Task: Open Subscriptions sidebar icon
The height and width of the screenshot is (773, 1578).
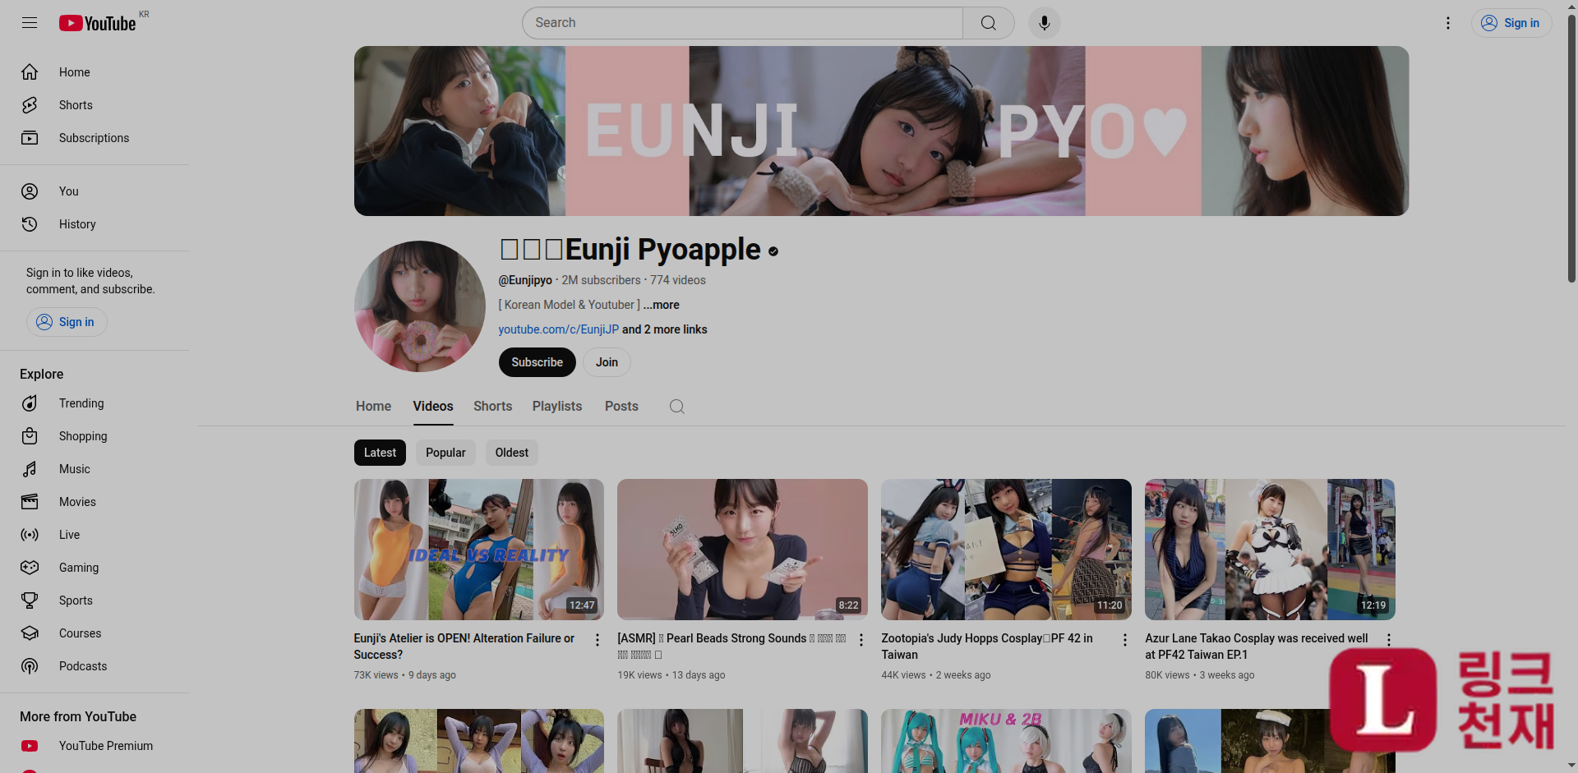Action: [30, 138]
